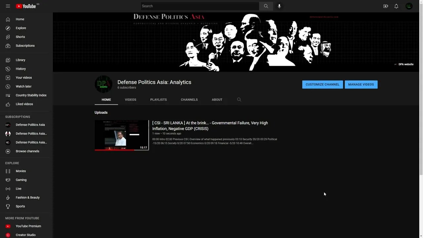
Task: Click the Sri Lanka video thumbnail
Action: [x=122, y=135]
